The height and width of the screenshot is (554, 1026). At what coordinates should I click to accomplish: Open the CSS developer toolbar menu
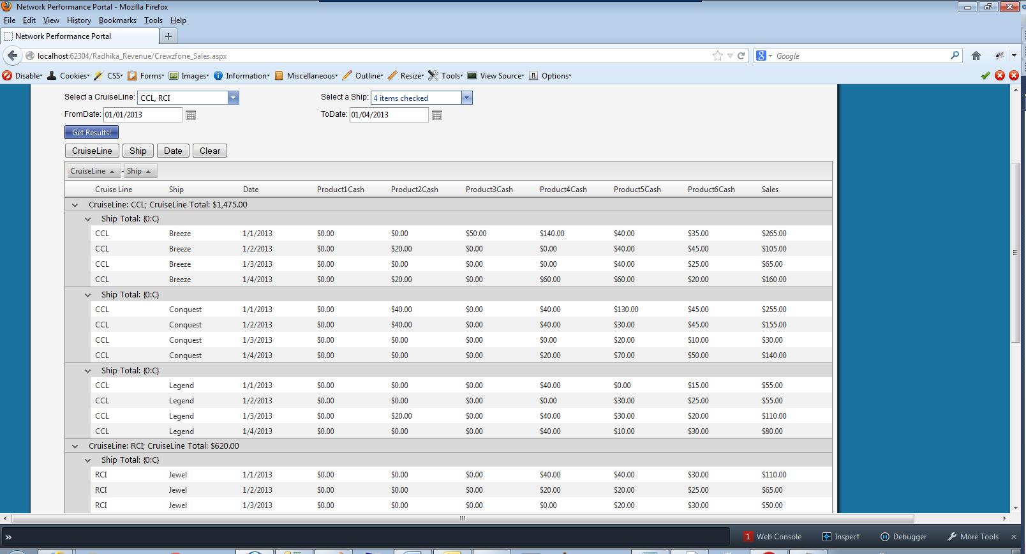[x=108, y=75]
